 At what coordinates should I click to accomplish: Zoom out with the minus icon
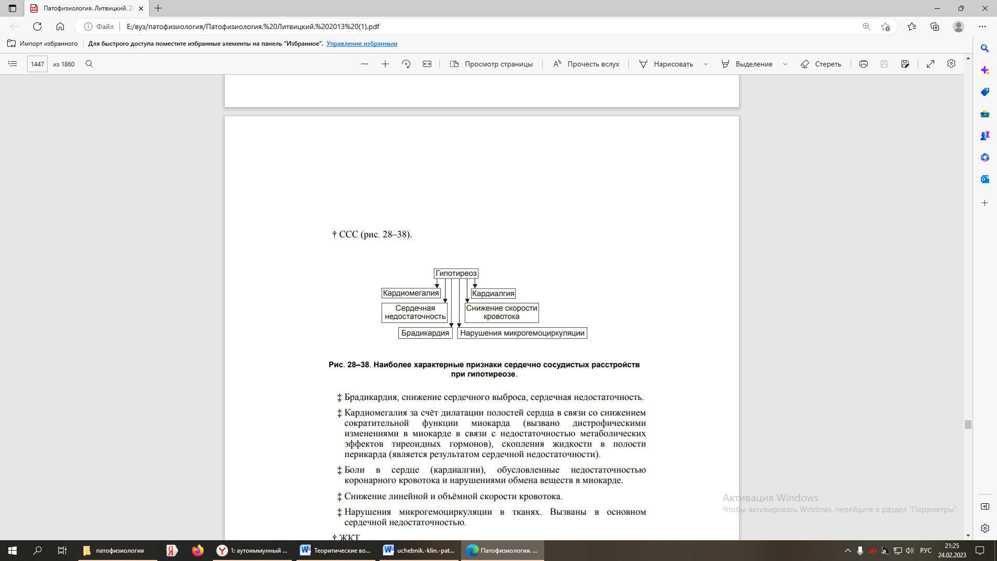click(365, 64)
